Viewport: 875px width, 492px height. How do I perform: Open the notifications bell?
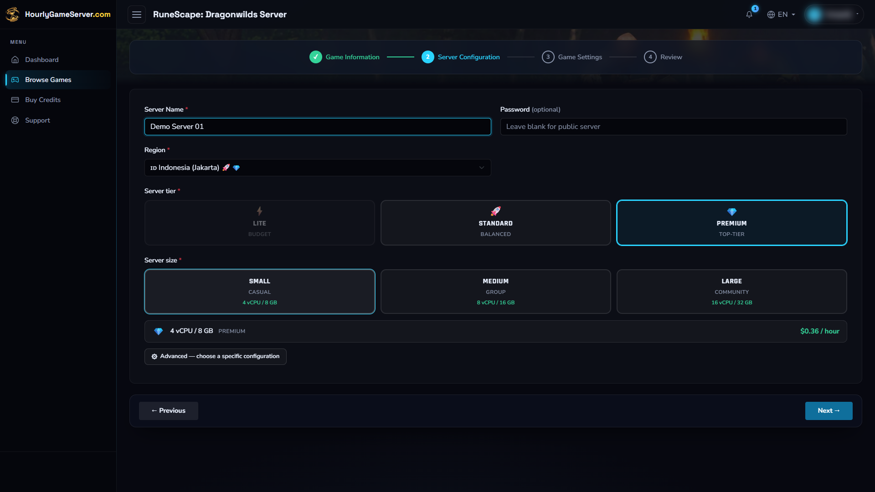749,15
